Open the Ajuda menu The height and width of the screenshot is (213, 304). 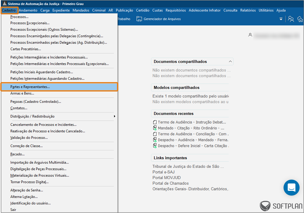(281, 10)
